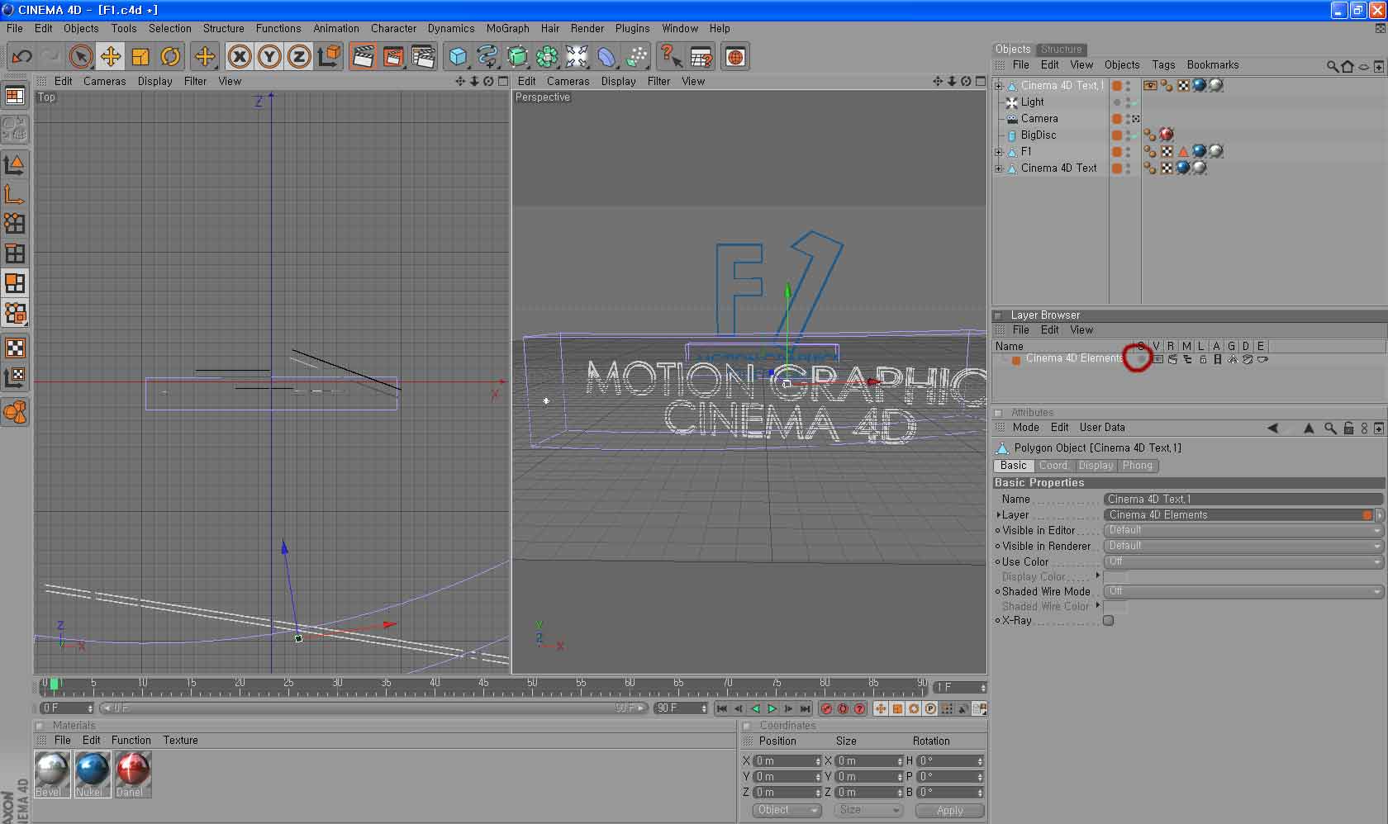Switch to the Structure tab

tap(1061, 50)
